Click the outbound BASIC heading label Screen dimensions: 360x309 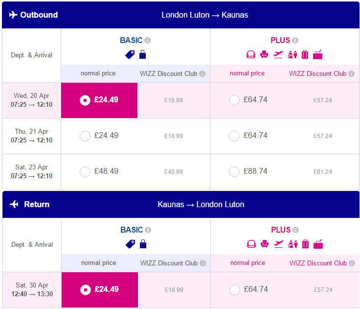click(x=131, y=41)
